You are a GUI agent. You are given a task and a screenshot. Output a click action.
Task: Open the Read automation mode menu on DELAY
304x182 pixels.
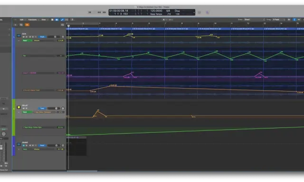pos(27,112)
